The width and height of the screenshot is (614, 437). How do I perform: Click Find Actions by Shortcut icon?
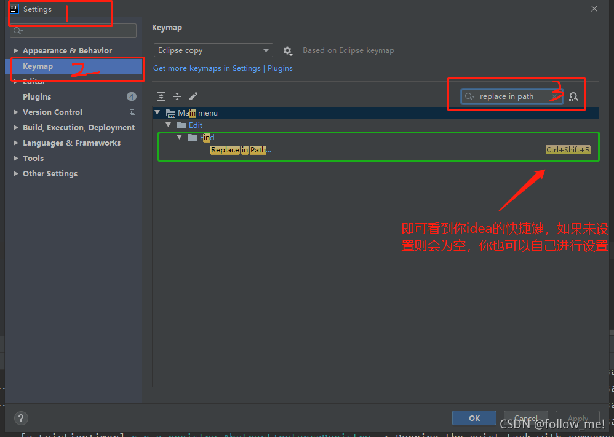pyautogui.click(x=573, y=96)
